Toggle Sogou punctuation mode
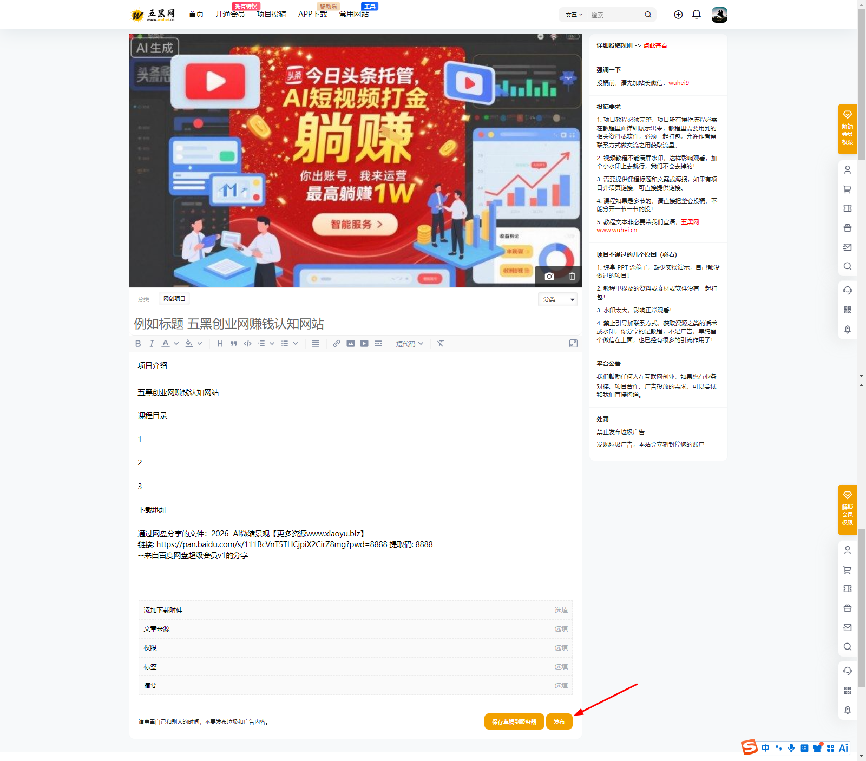The height and width of the screenshot is (761, 866). [778, 748]
